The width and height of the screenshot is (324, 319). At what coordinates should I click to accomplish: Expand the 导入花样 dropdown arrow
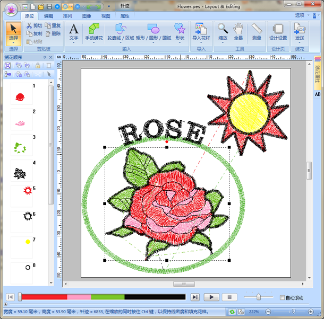tap(201, 43)
